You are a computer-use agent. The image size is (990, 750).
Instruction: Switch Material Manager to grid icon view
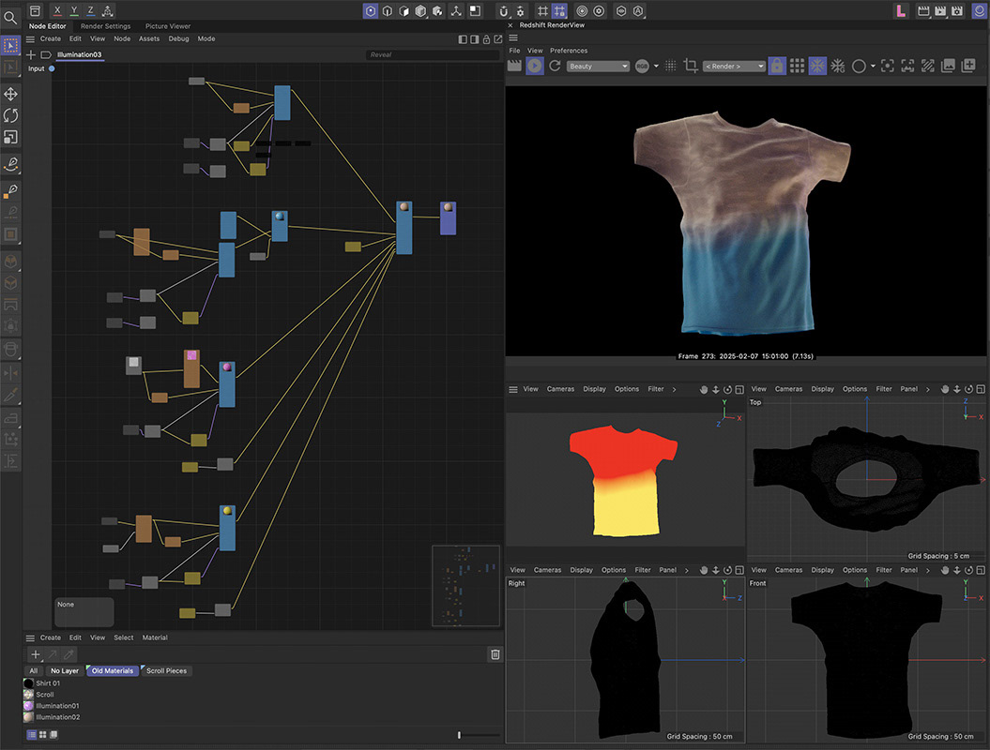pyautogui.click(x=43, y=735)
